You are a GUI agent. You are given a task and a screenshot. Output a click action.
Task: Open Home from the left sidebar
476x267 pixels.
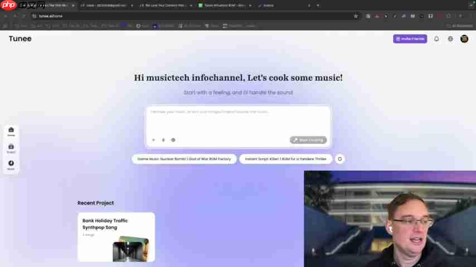[11, 131]
